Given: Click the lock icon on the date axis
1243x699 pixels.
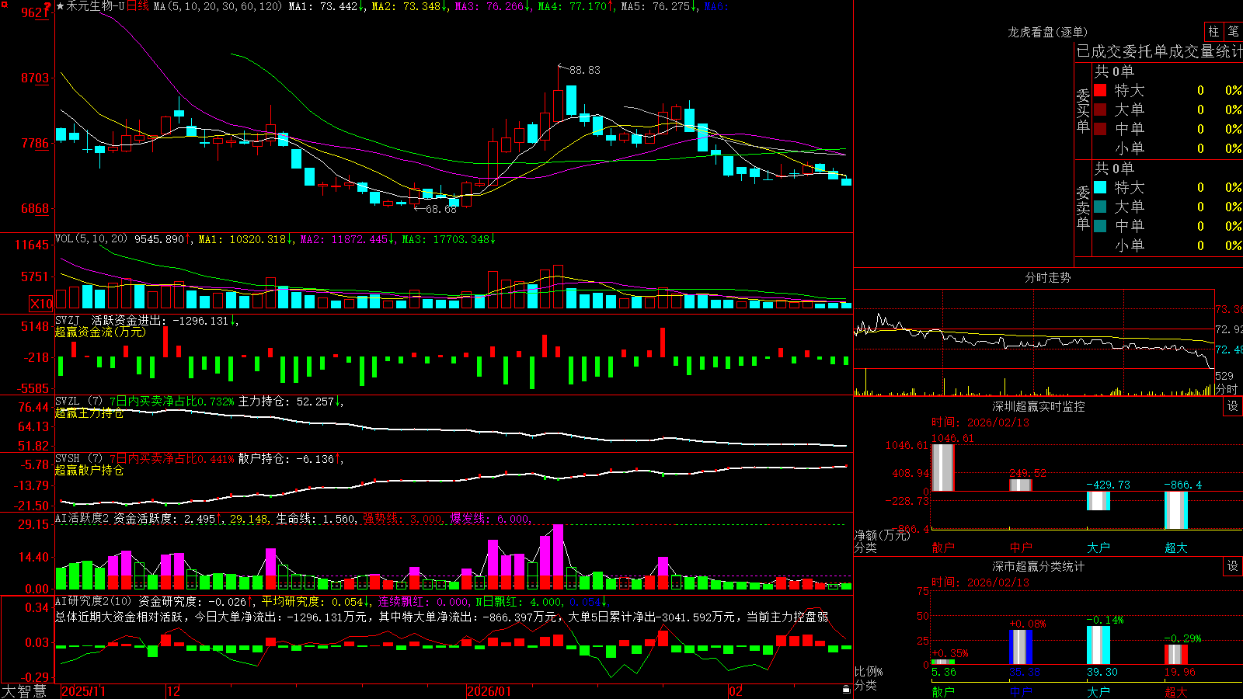Looking at the screenshot, I should [846, 690].
